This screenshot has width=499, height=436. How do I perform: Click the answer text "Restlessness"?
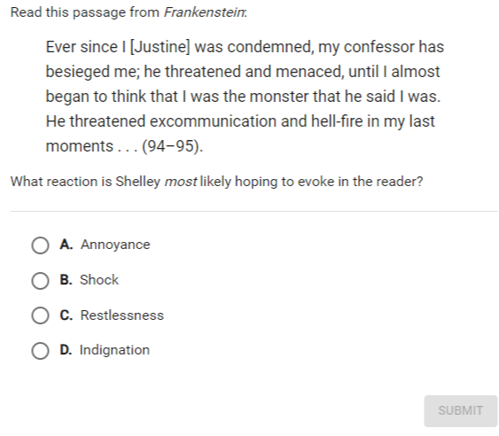tap(122, 315)
